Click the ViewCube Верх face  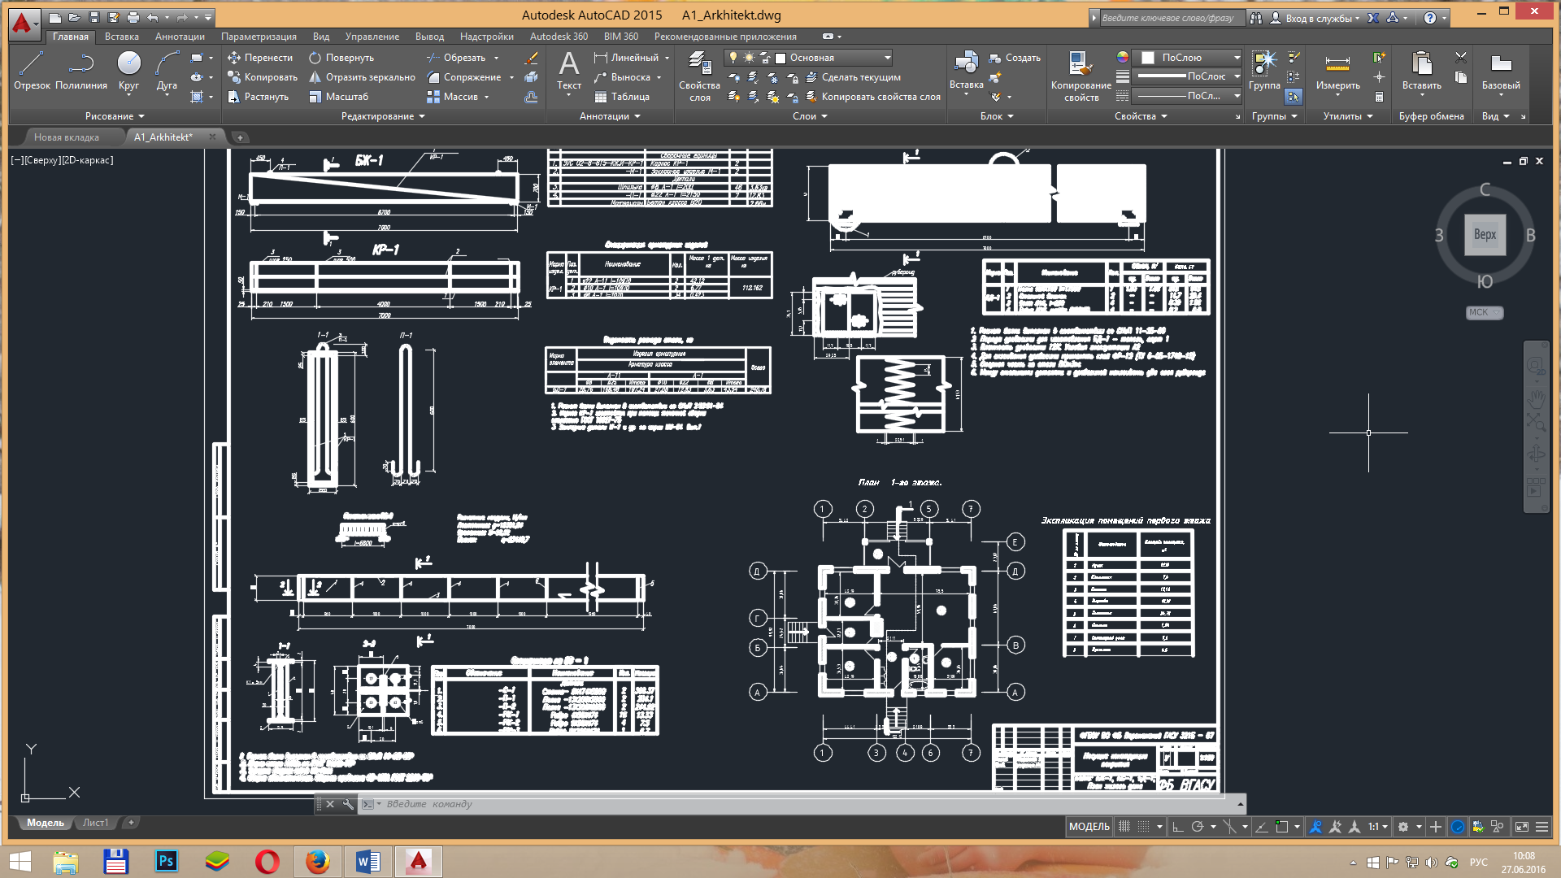1485,235
